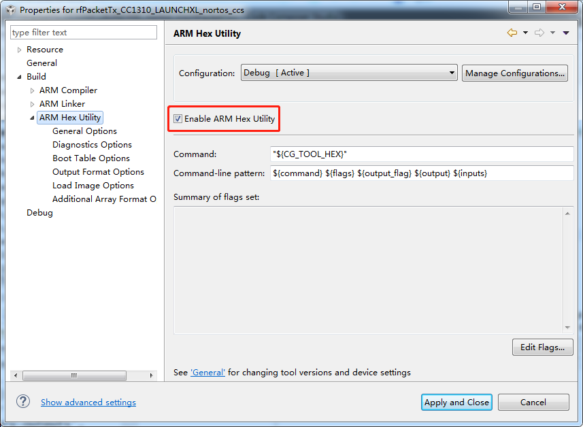Expand the ARM Compiler tree node
The width and height of the screenshot is (583, 427).
pyautogui.click(x=32, y=90)
